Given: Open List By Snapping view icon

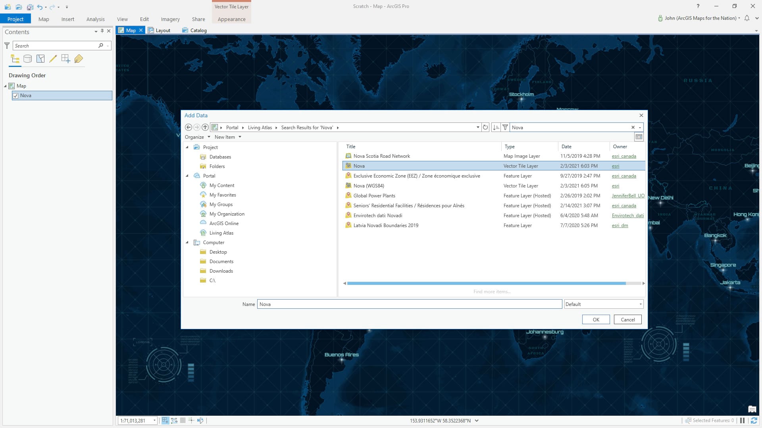Looking at the screenshot, I should click(65, 59).
